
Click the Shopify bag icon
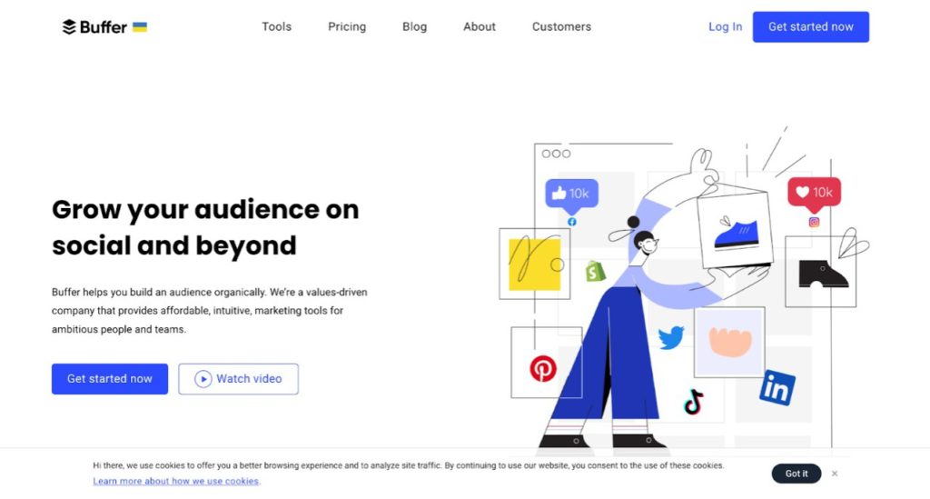coord(596,270)
